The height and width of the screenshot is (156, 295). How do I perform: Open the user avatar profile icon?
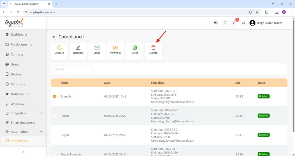point(252,23)
